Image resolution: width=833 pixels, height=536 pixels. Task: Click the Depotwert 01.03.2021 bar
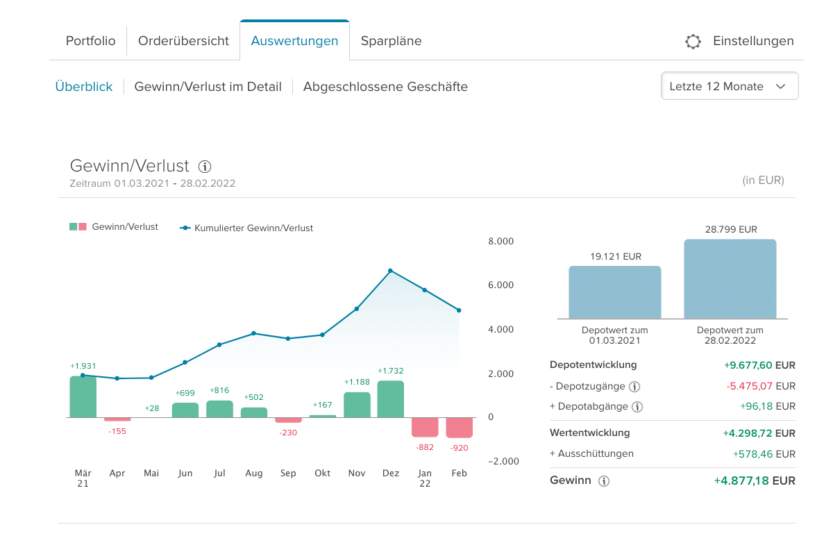coord(615,292)
